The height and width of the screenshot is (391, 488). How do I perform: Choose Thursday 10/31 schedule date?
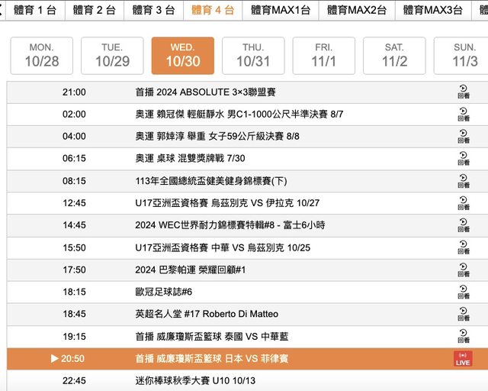[x=253, y=56]
